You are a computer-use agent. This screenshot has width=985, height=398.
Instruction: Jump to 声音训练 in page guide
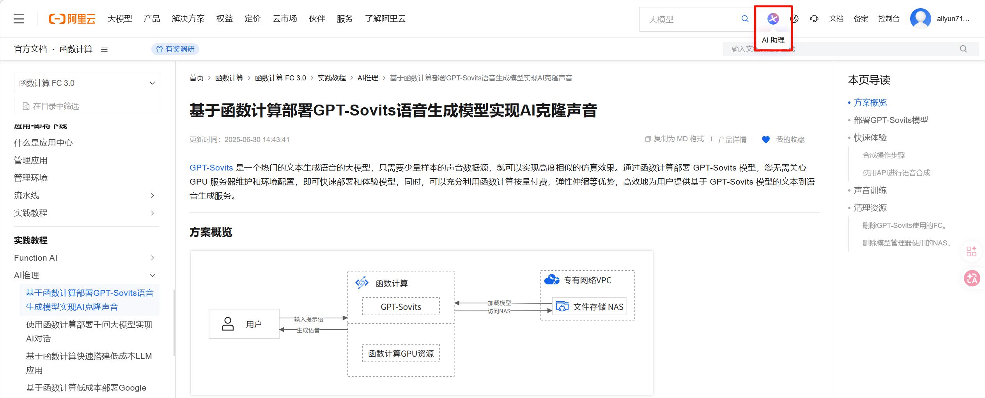tap(870, 190)
